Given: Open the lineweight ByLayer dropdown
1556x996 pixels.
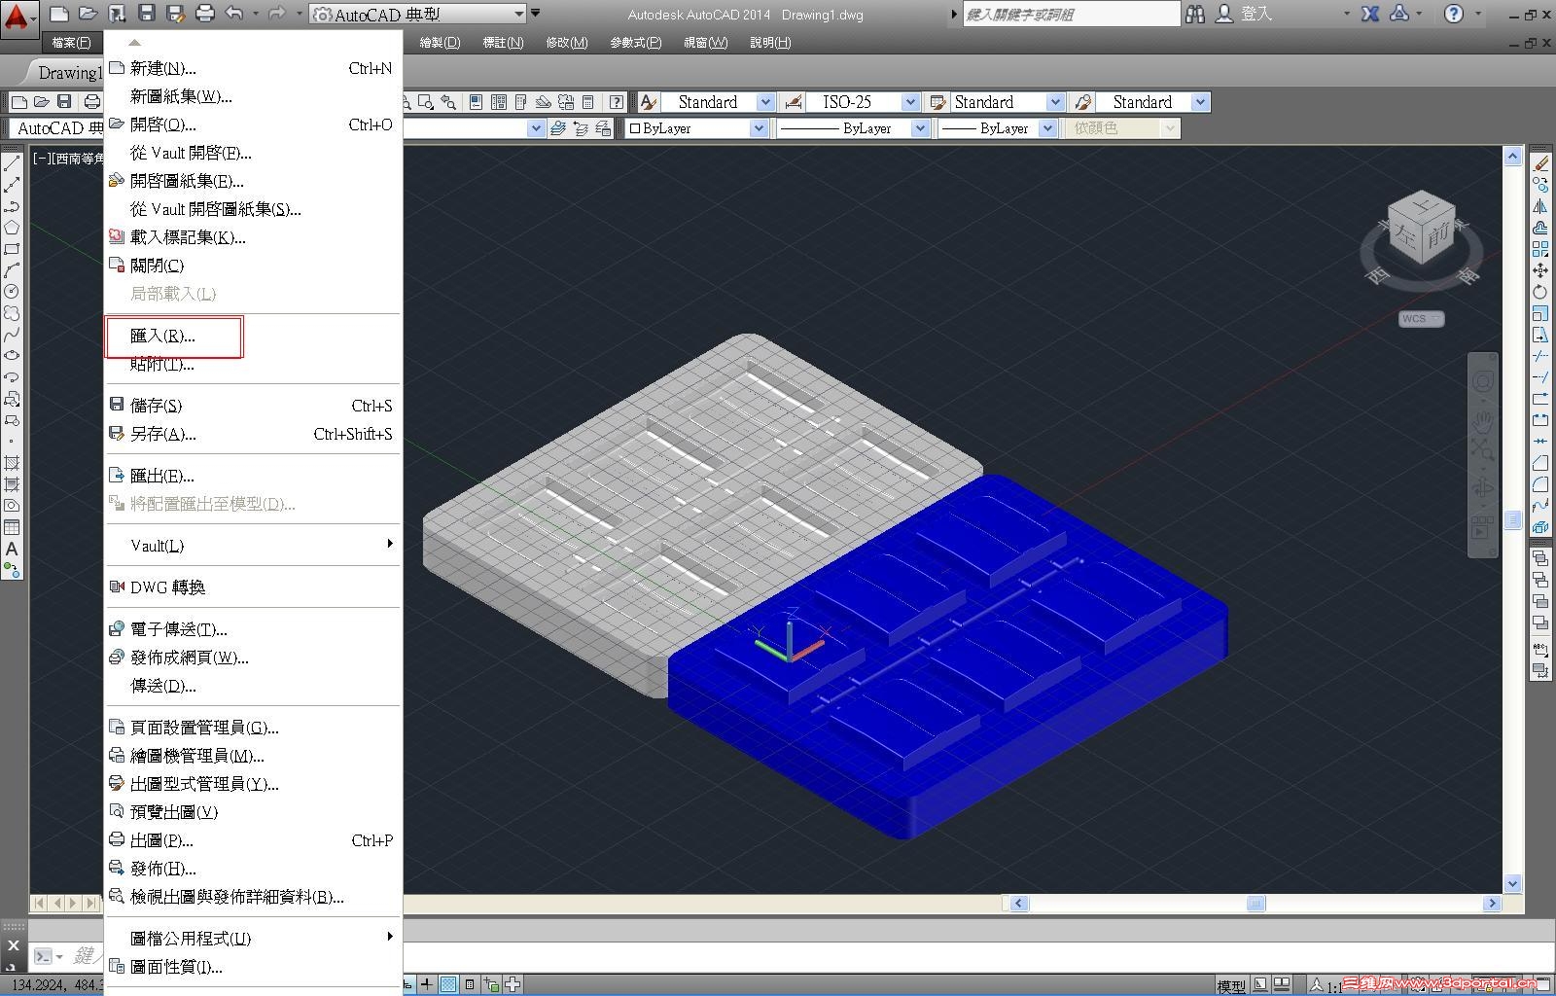Looking at the screenshot, I should 1047,128.
